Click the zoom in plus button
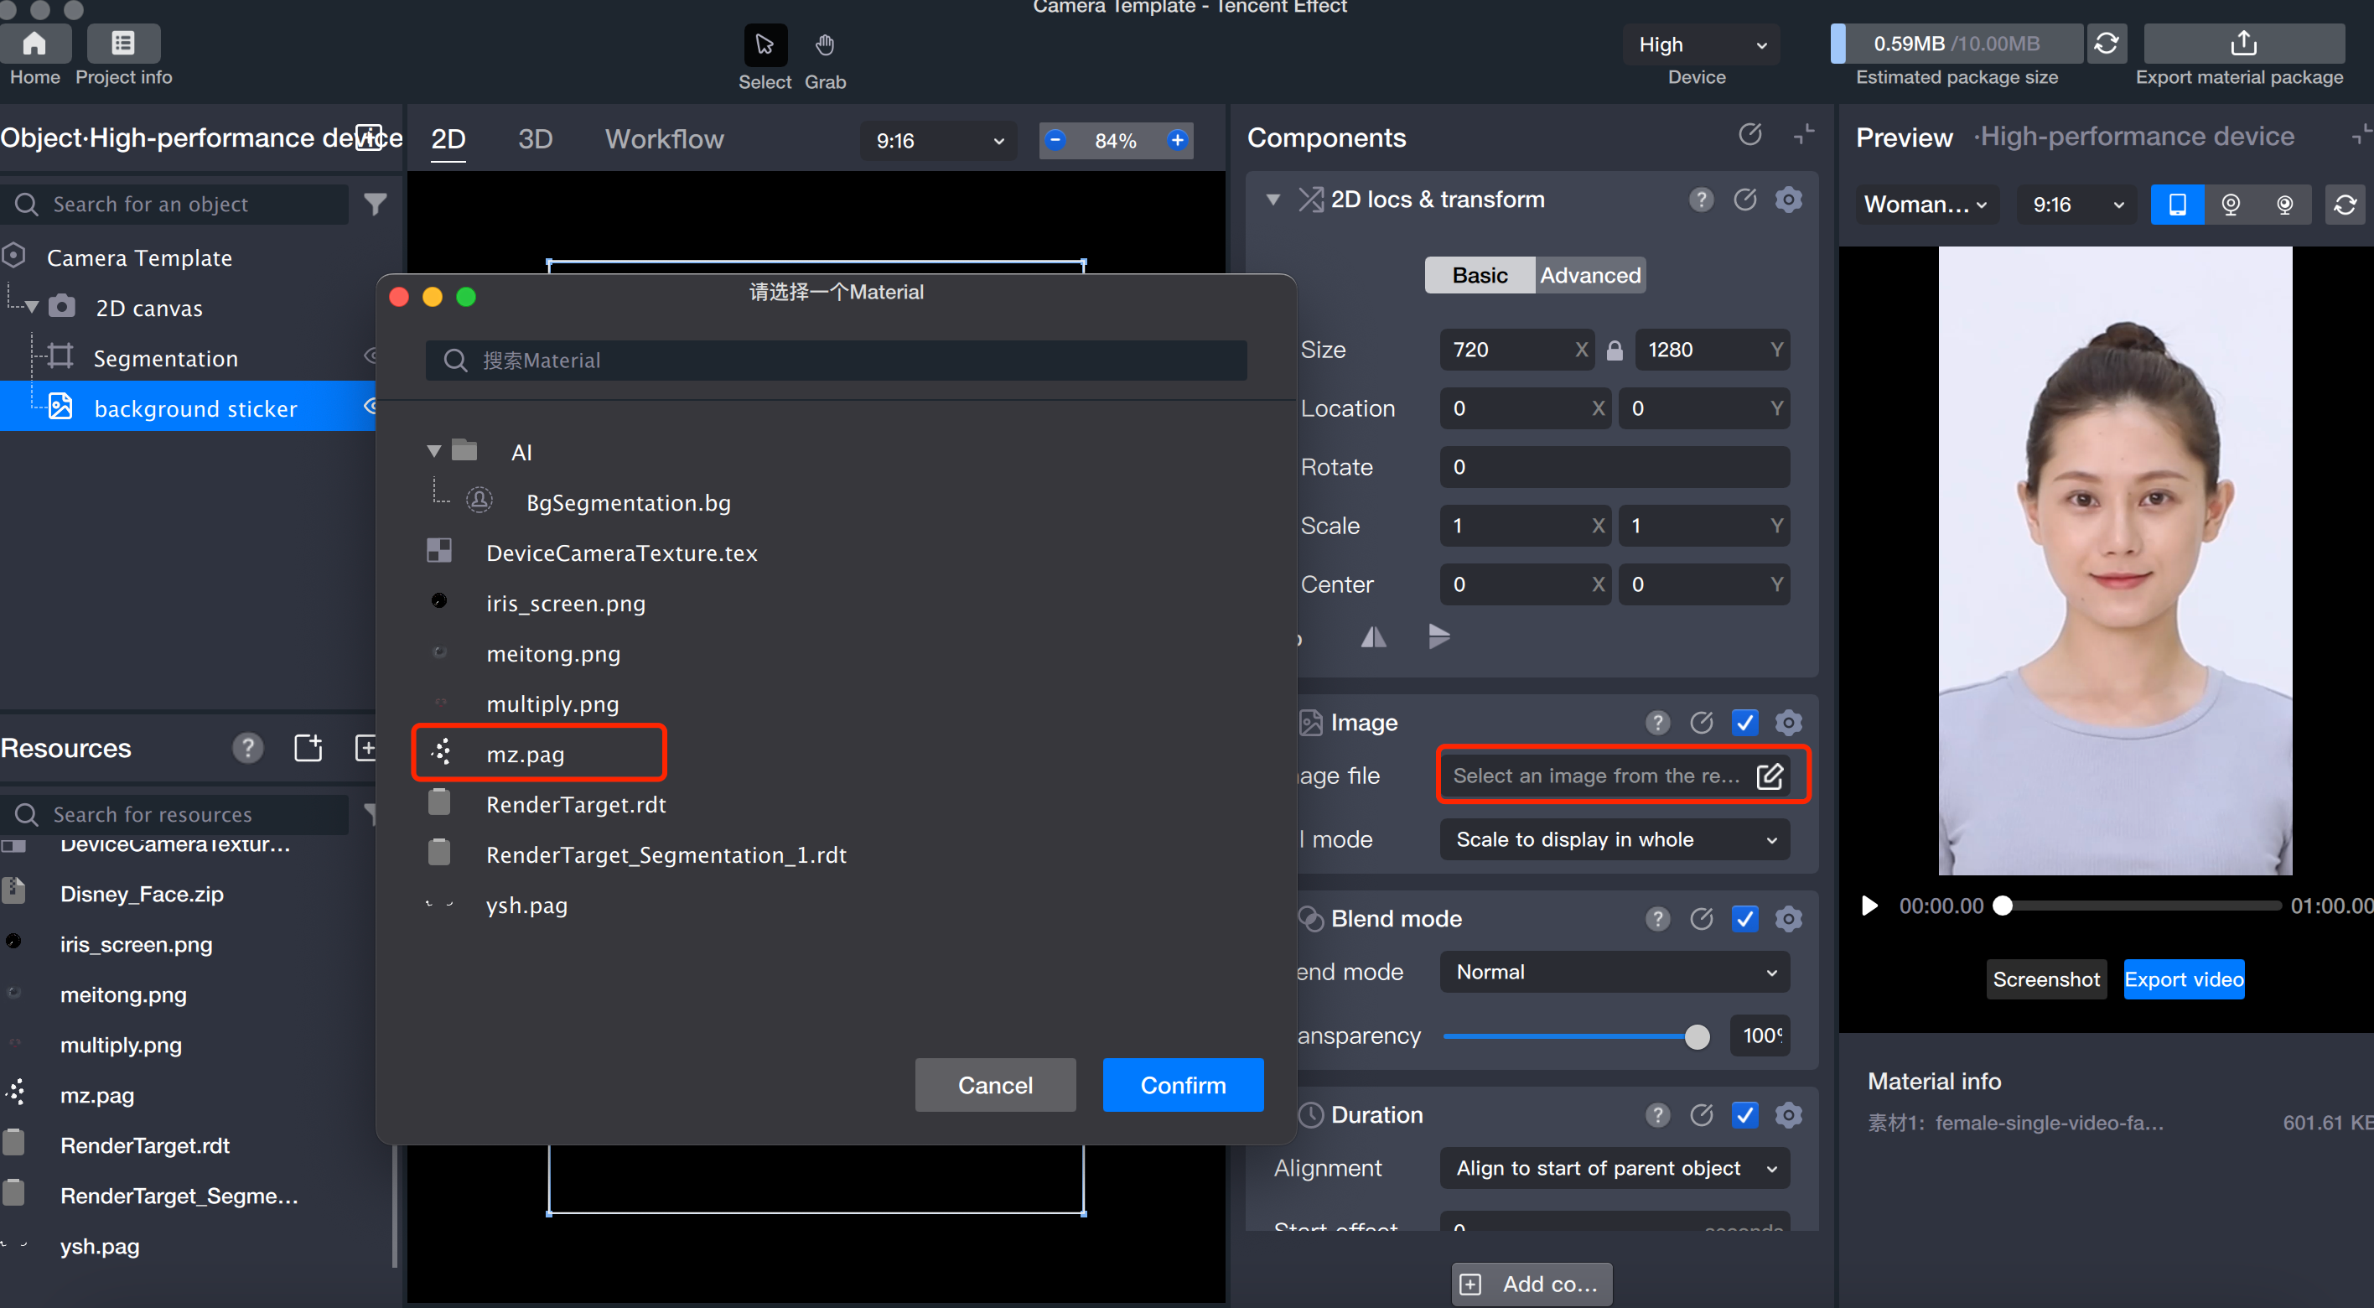2374x1308 pixels. pyautogui.click(x=1177, y=140)
